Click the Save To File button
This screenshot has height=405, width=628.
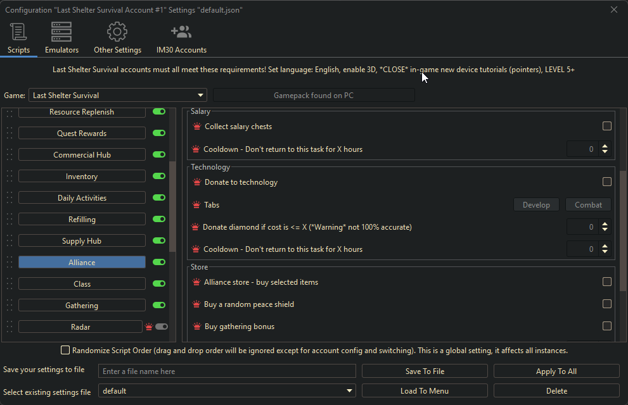(x=425, y=371)
